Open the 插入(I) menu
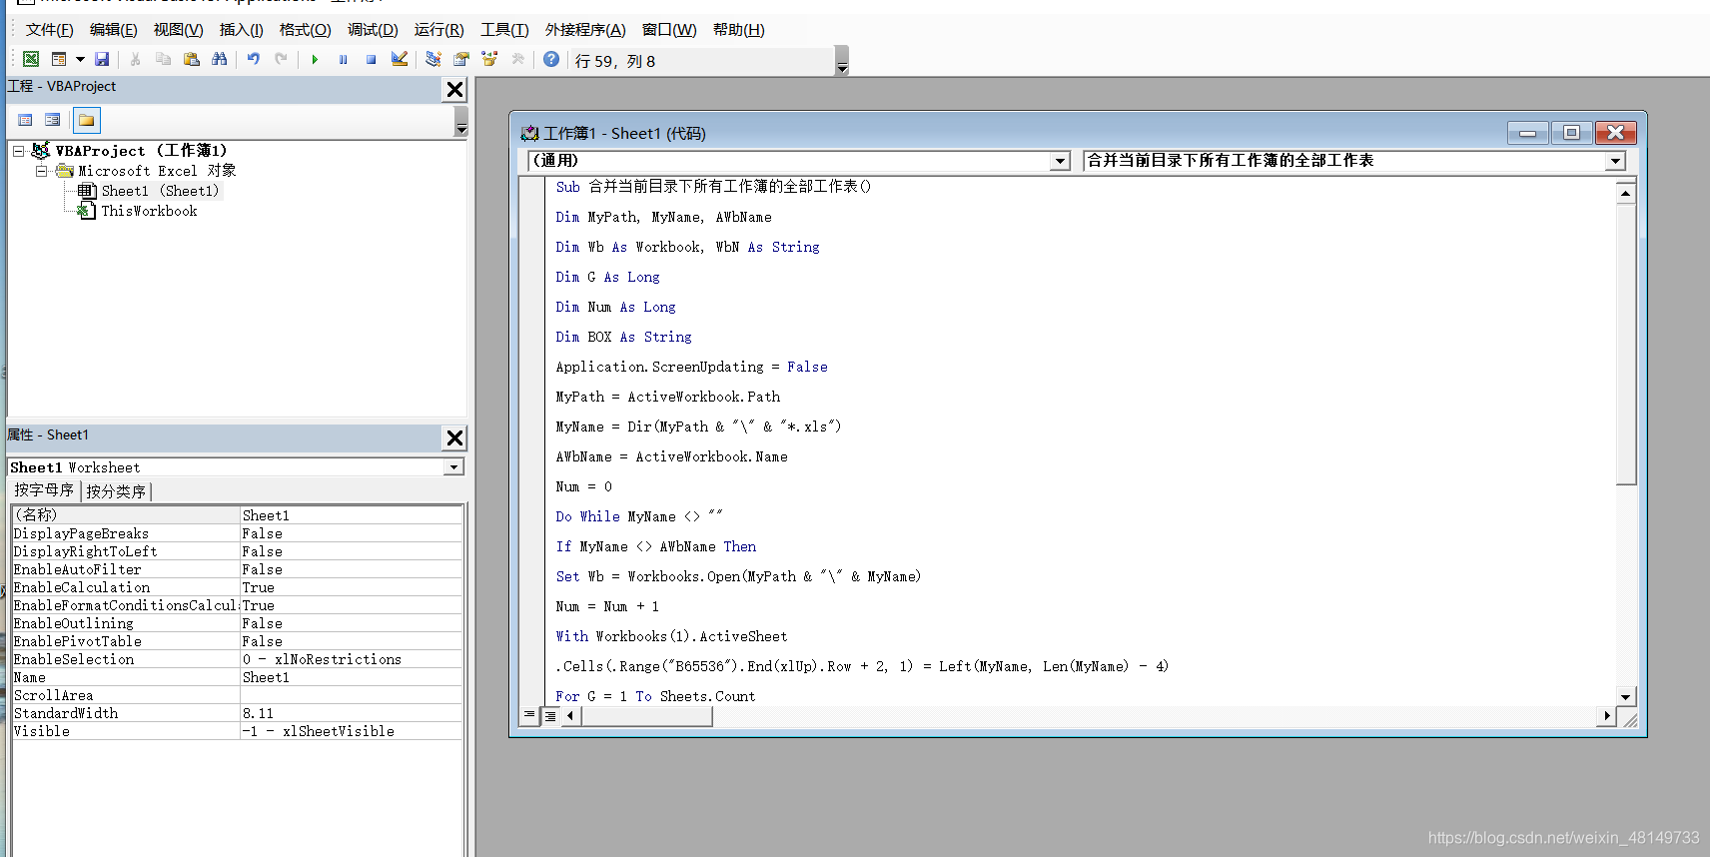This screenshot has height=857, width=1710. click(x=242, y=30)
